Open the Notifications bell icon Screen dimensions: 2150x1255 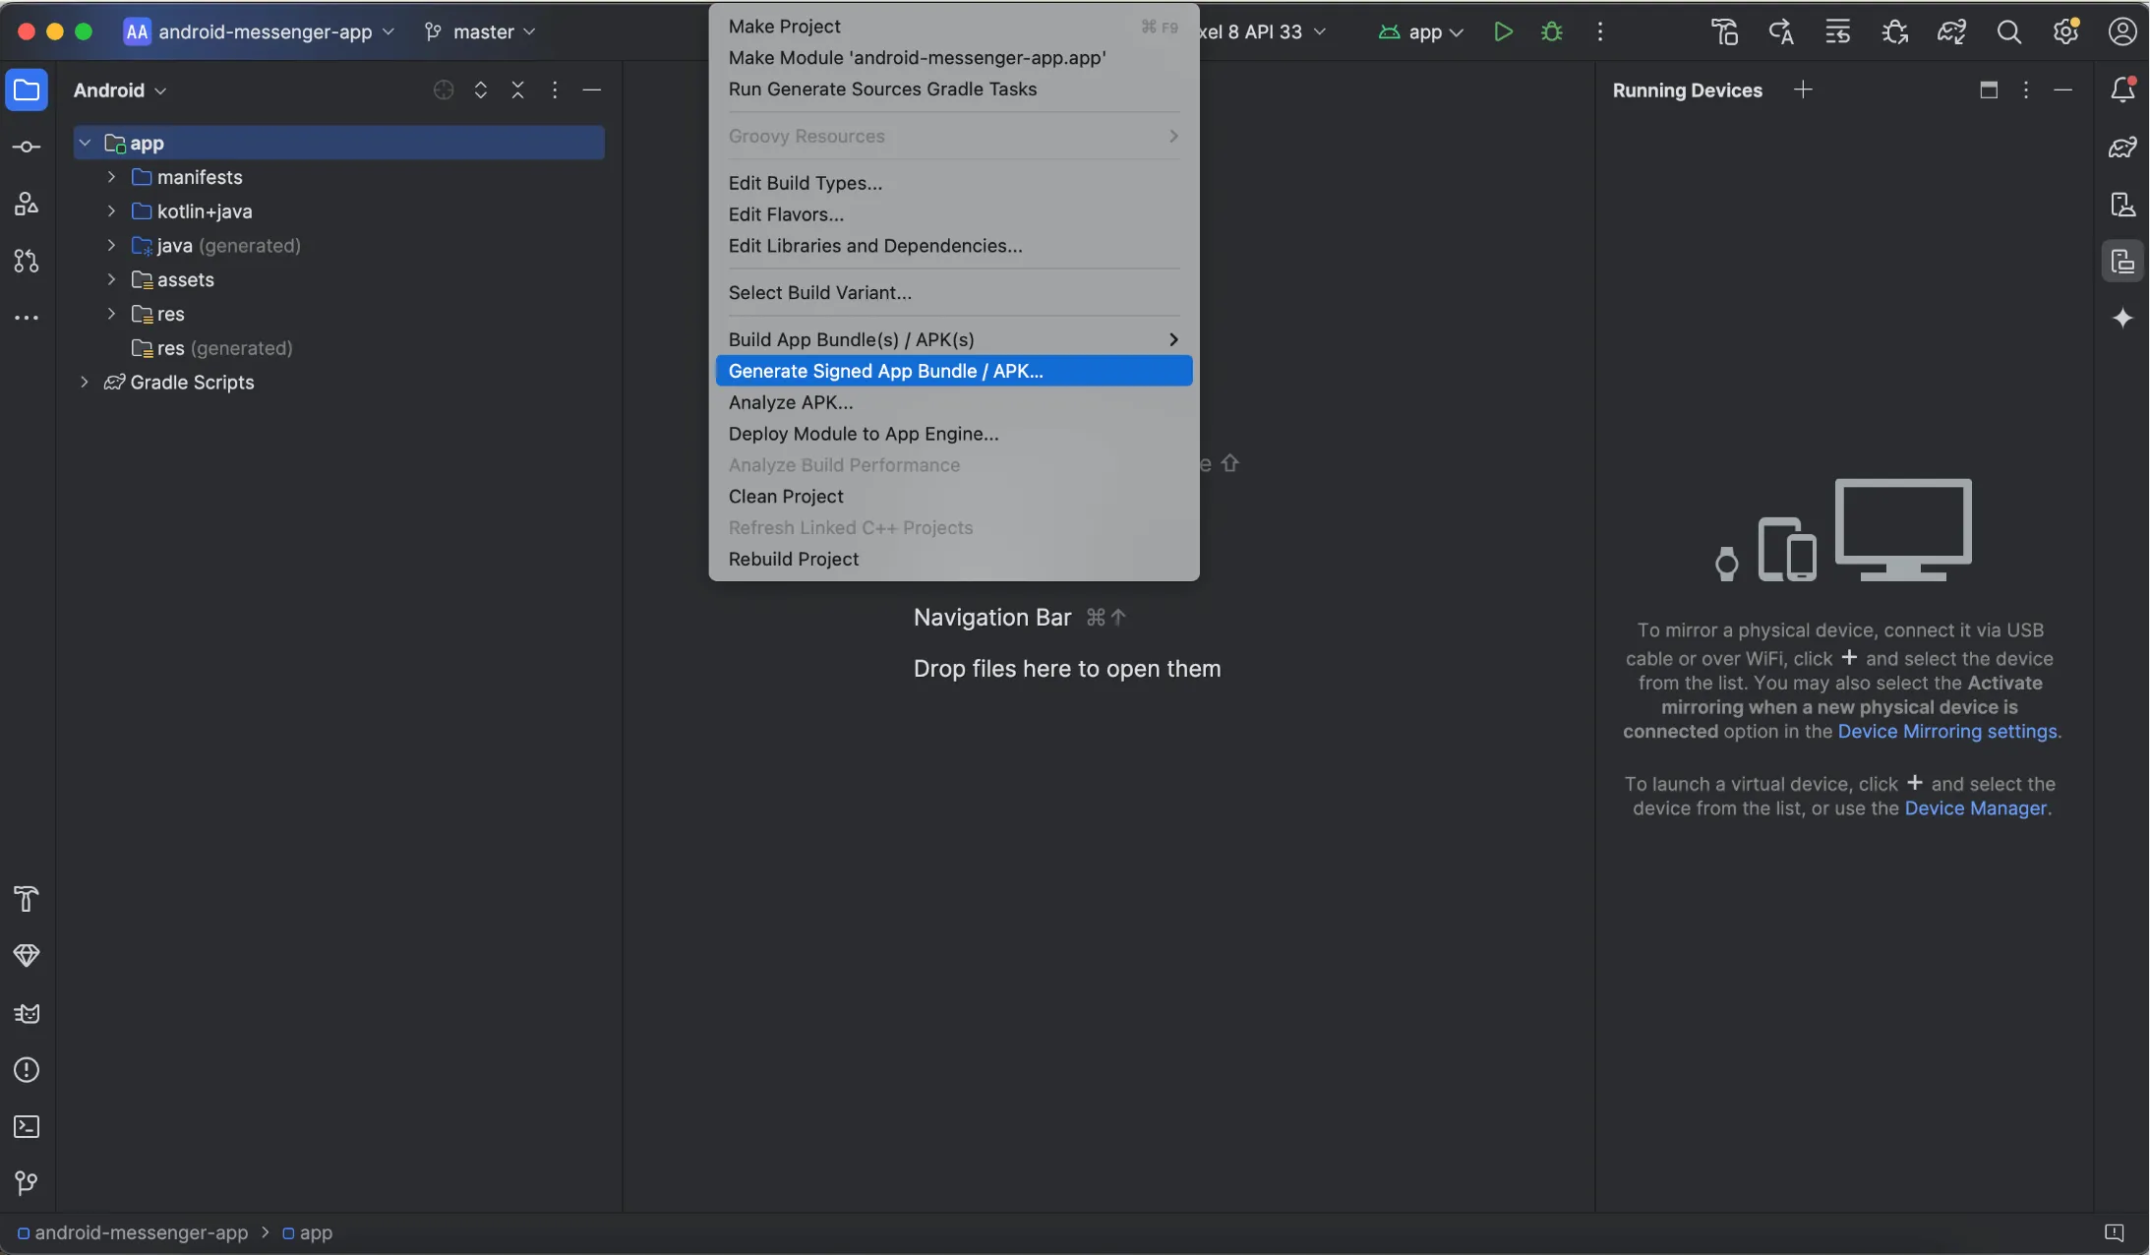pyautogui.click(x=2122, y=90)
